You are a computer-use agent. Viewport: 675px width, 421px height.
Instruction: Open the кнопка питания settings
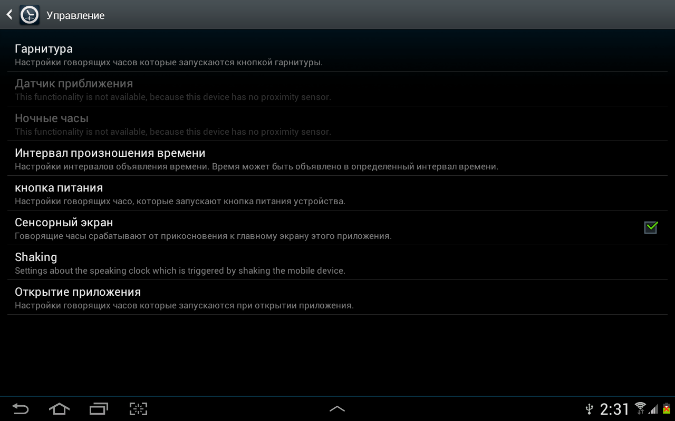[x=337, y=193]
